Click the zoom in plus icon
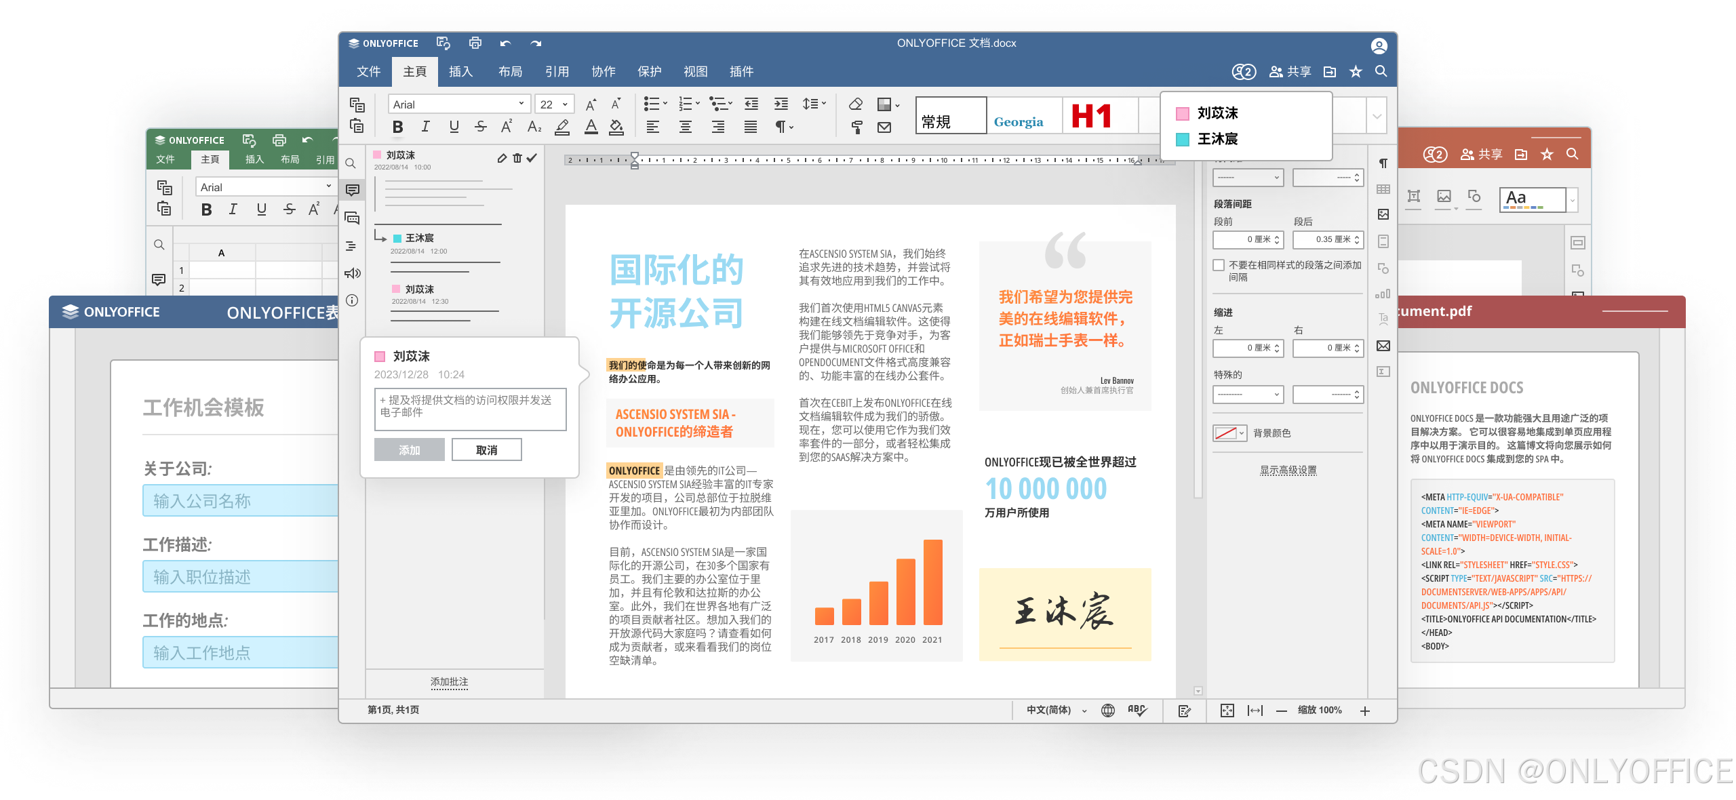Screen dimensions: 1736x800 point(1365,711)
